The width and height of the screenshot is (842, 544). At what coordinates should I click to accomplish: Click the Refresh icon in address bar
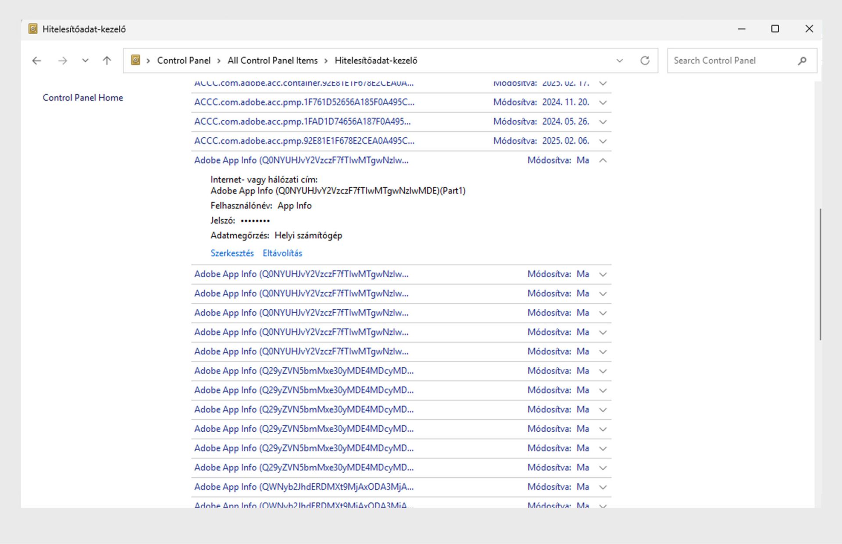(x=644, y=61)
